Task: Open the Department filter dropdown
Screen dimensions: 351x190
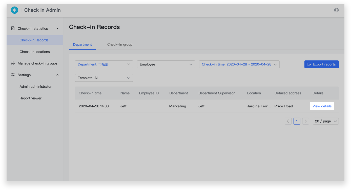Action: (104, 64)
